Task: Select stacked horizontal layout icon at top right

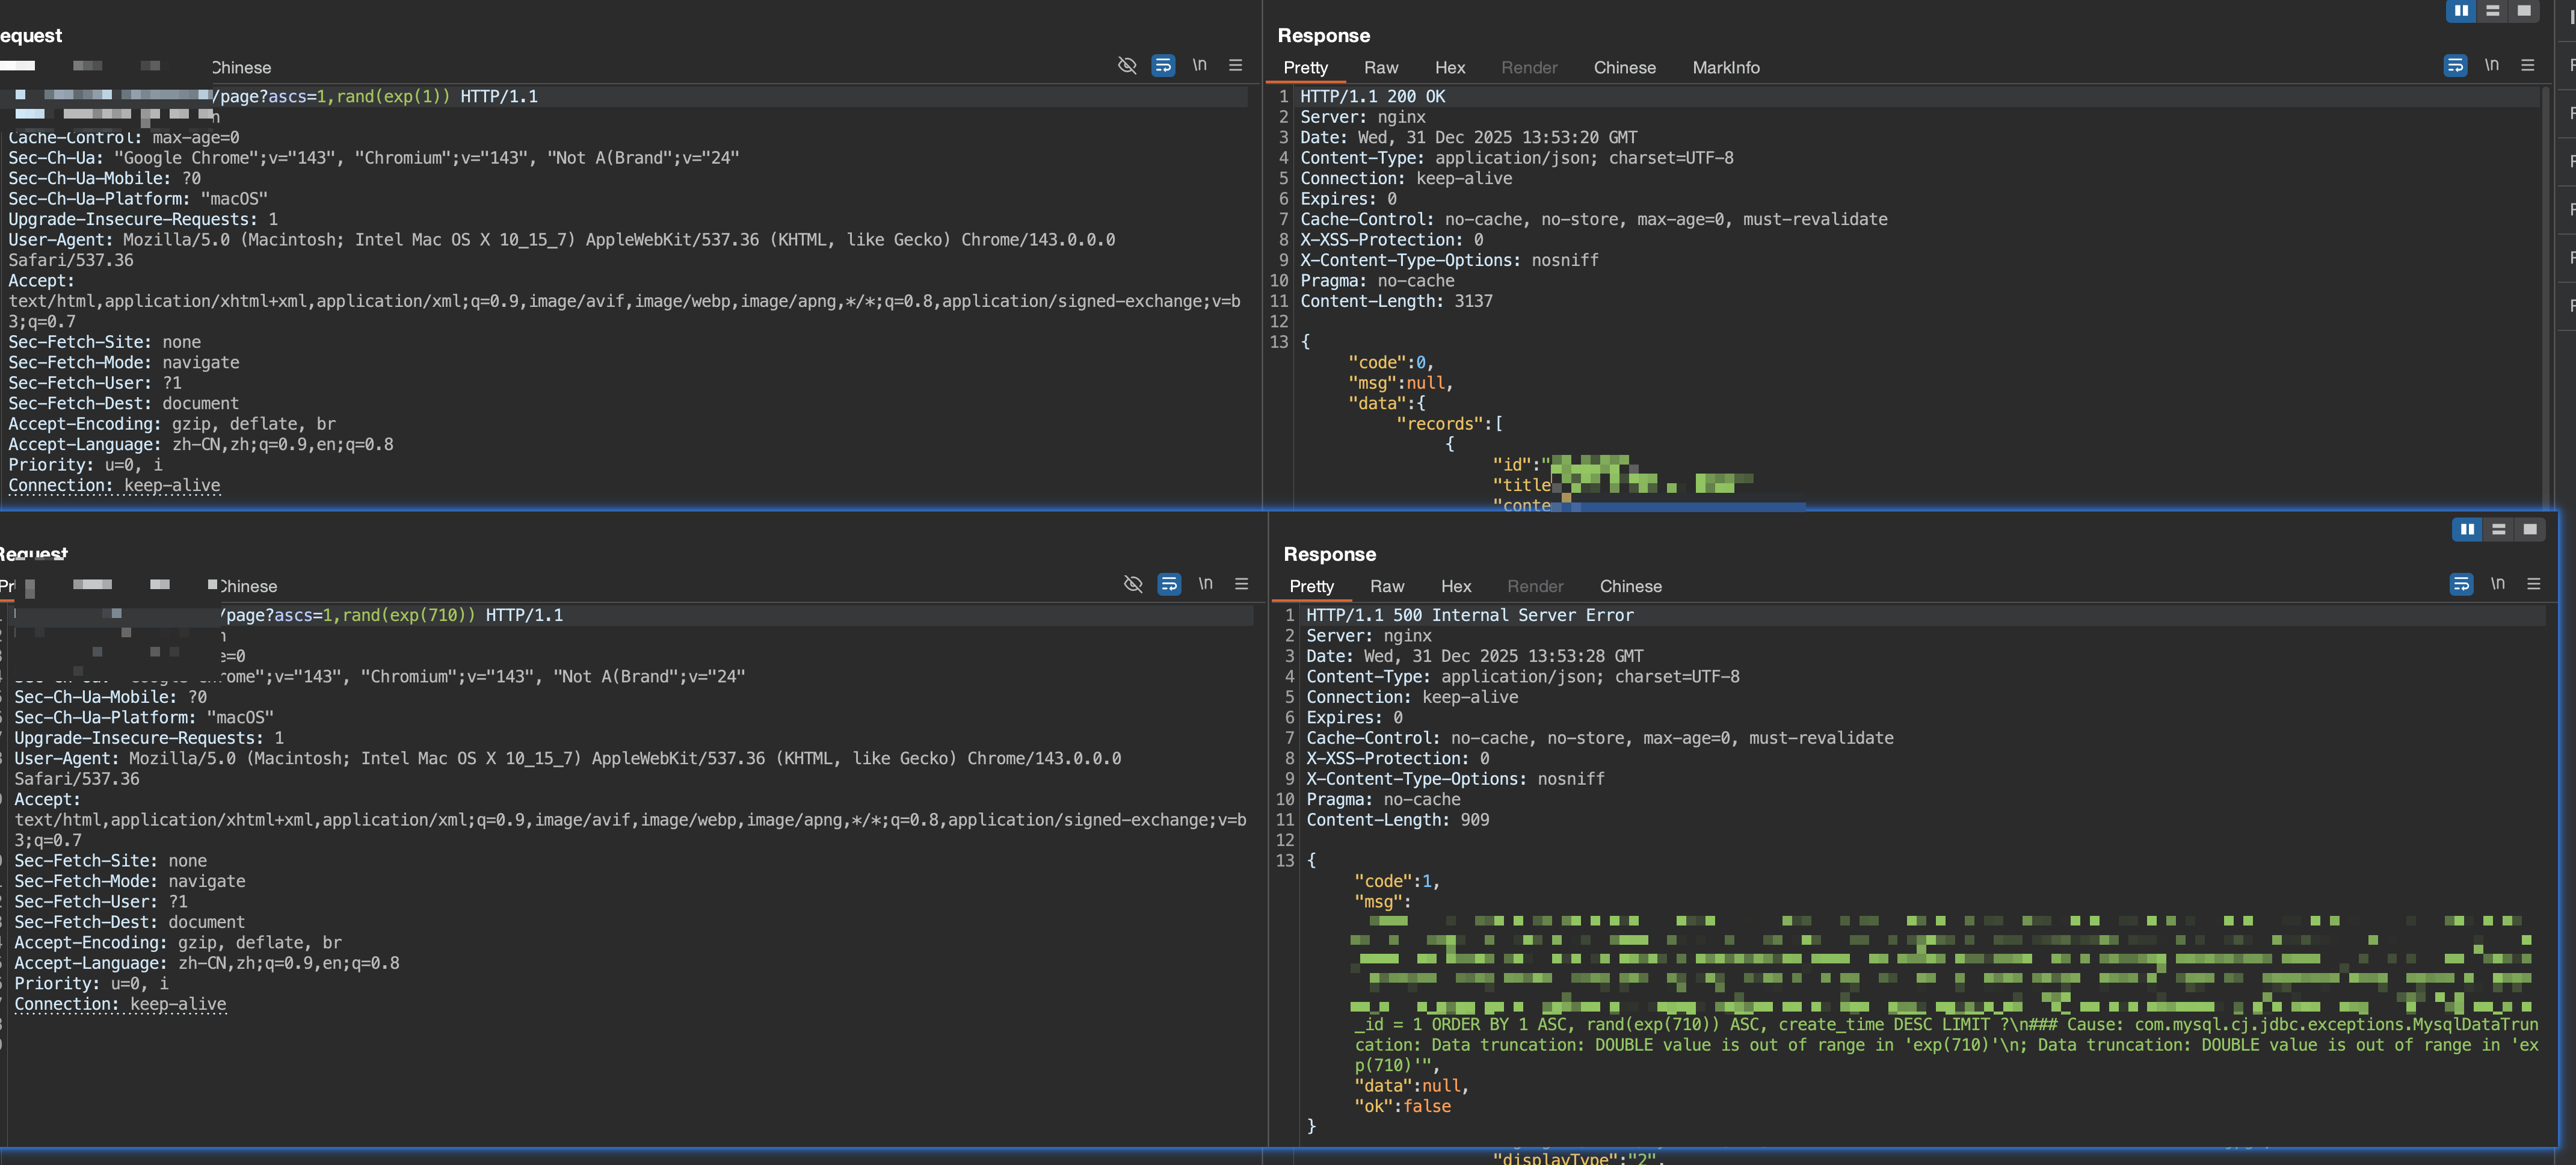Action: [2492, 11]
